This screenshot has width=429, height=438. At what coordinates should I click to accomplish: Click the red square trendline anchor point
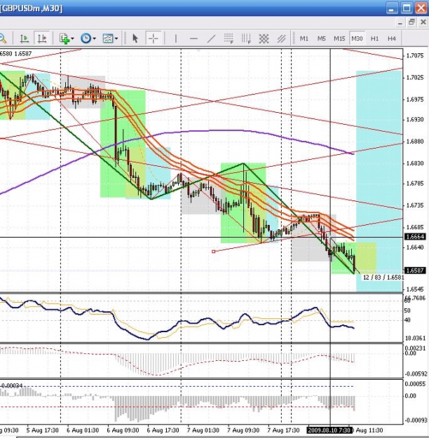(214, 252)
